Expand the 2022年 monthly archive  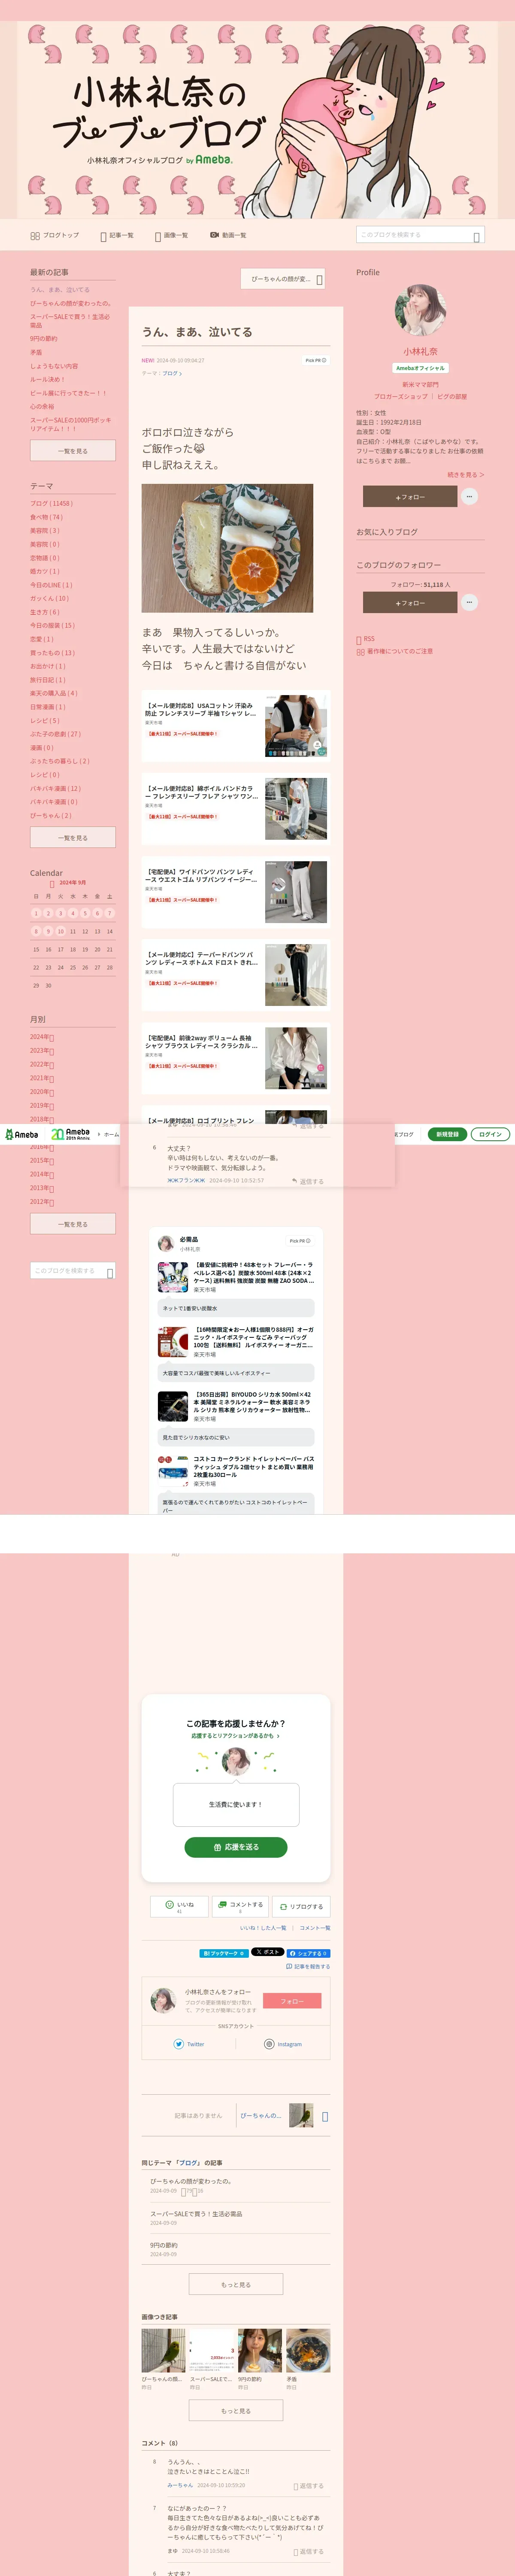(42, 1065)
